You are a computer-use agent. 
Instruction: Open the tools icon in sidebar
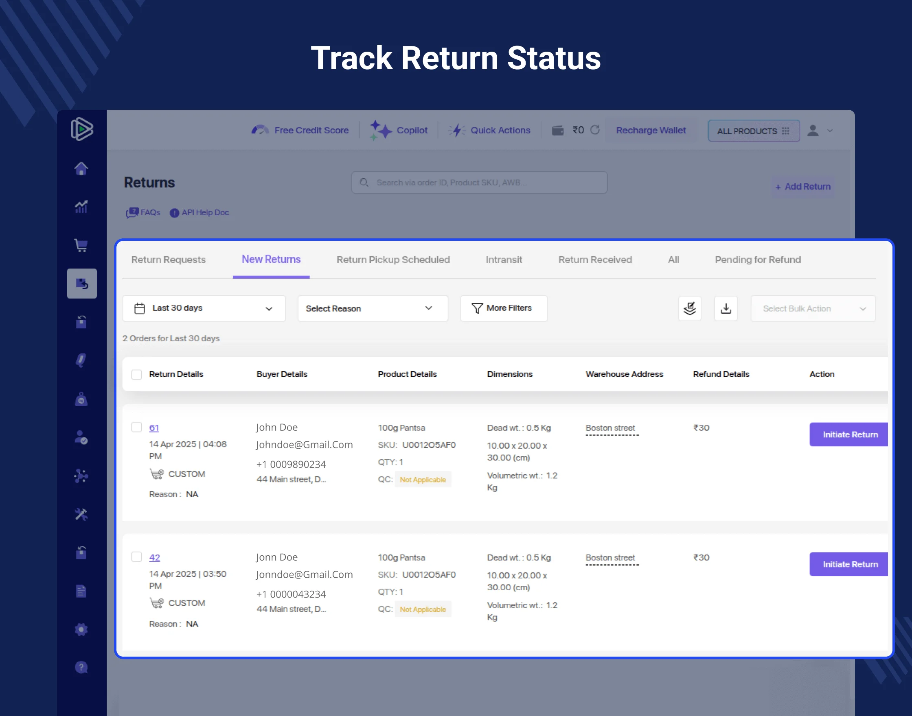coord(81,514)
